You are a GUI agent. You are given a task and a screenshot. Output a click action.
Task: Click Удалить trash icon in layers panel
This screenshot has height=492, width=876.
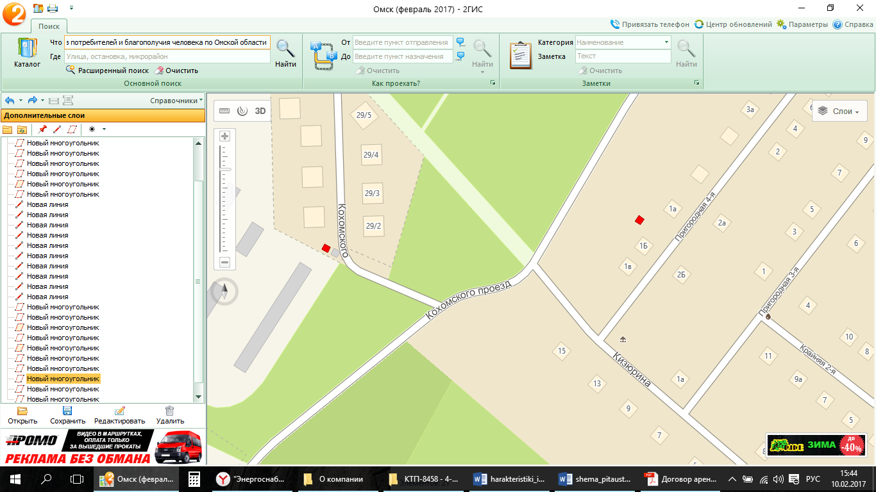pyautogui.click(x=169, y=414)
